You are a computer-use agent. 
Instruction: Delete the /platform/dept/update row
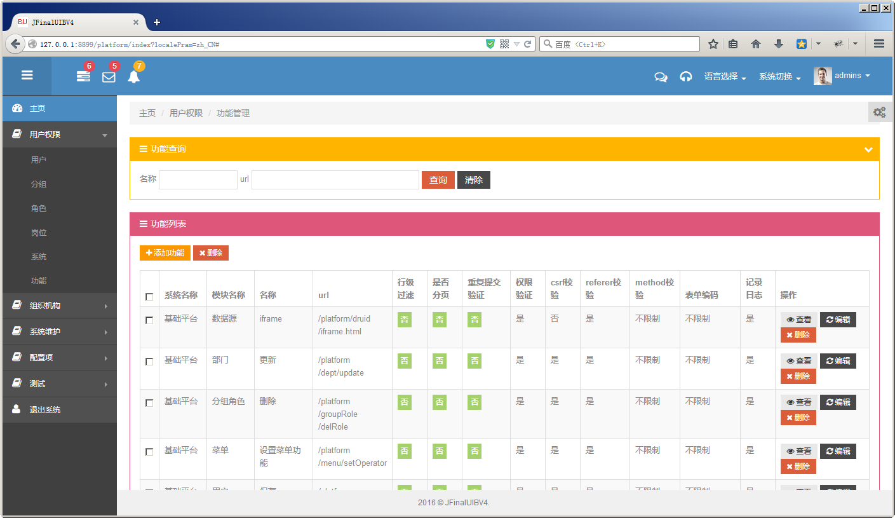(798, 376)
